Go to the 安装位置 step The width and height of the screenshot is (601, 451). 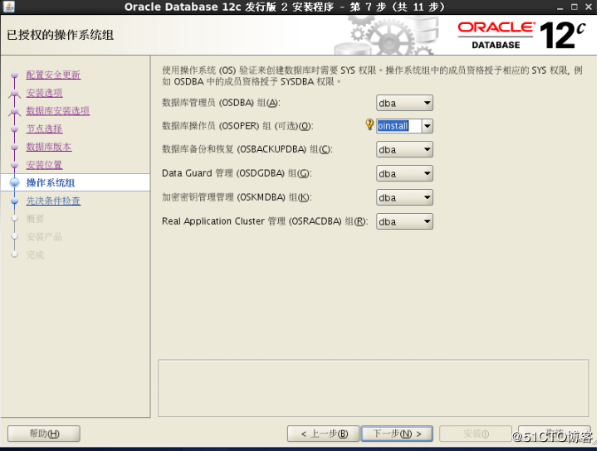pyautogui.click(x=44, y=165)
